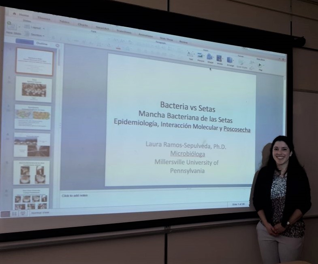Switch to the Tables ribbon tab
The image size is (318, 264).
pyautogui.click(x=64, y=21)
